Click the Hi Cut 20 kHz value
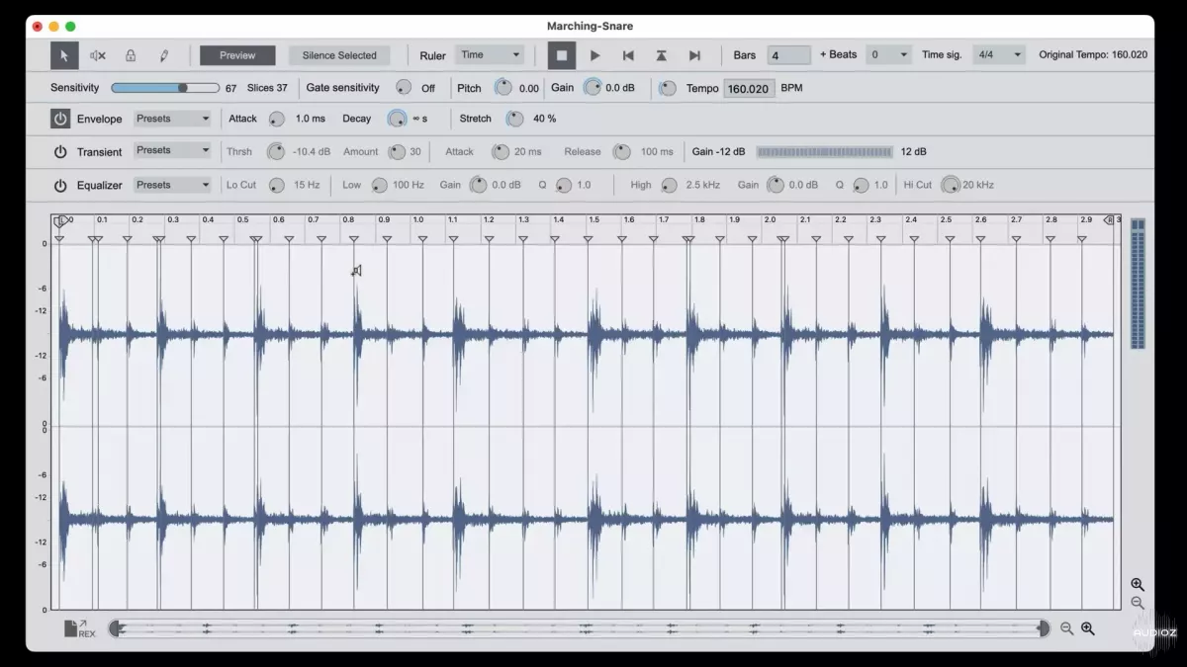This screenshot has height=667, width=1187. [x=978, y=185]
